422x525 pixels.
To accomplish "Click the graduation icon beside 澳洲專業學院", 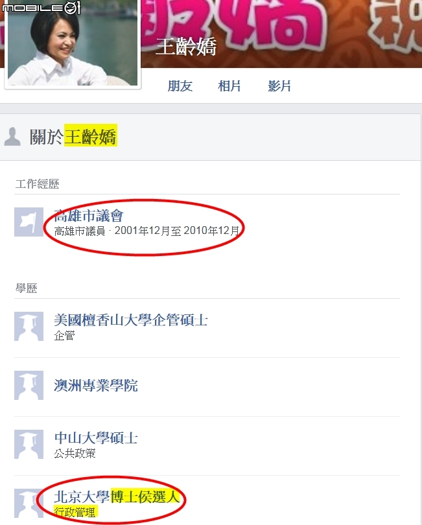I will (29, 385).
